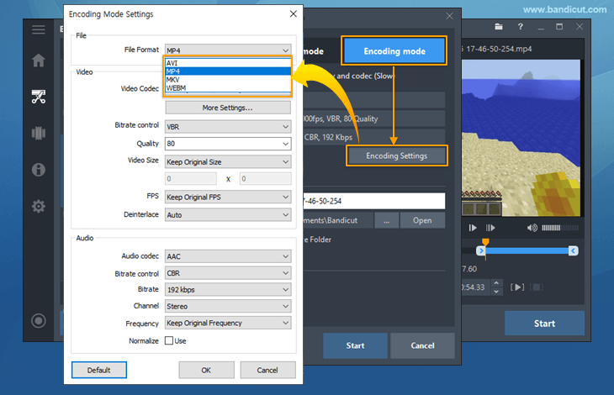Click the segment end marker on timeline

[574, 250]
